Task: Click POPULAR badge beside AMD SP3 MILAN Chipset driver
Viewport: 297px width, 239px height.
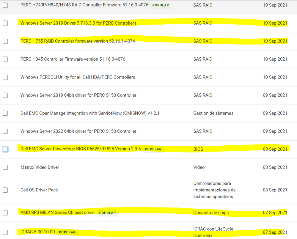Action: 107,213
